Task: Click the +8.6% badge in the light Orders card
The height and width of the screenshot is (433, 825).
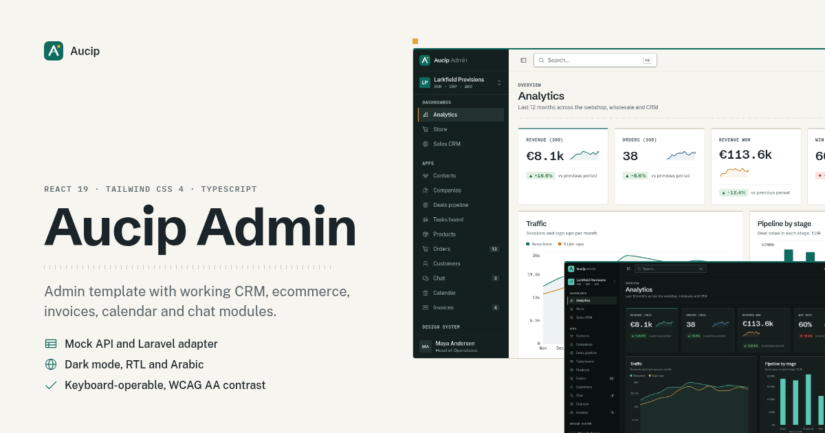Action: click(636, 175)
